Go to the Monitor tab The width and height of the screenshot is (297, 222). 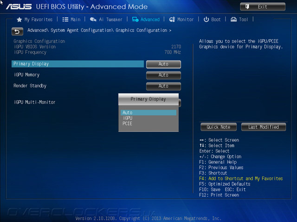coord(186,19)
